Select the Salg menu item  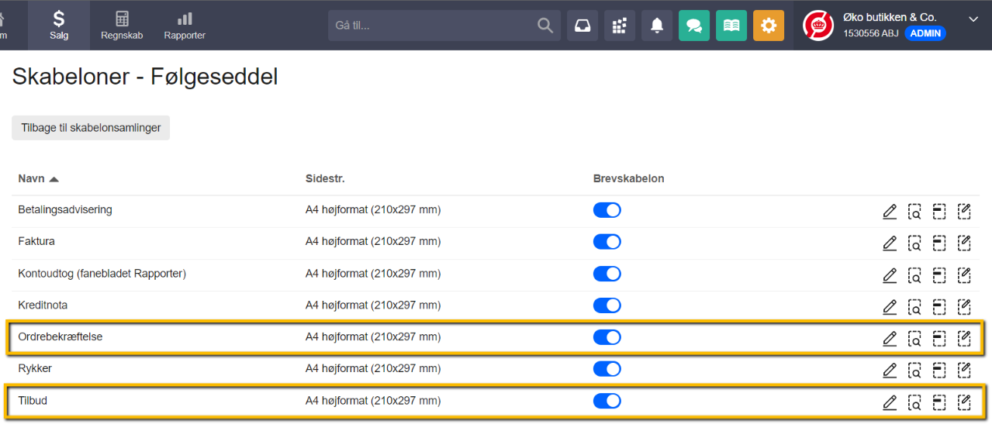point(59,26)
